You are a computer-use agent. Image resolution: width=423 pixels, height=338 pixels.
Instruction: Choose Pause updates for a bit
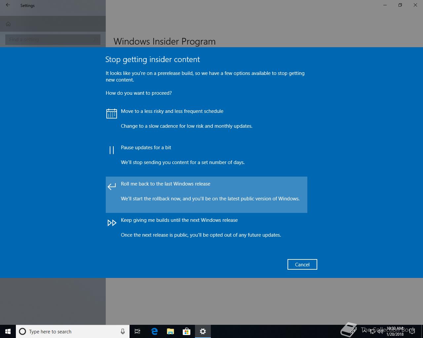click(x=207, y=158)
